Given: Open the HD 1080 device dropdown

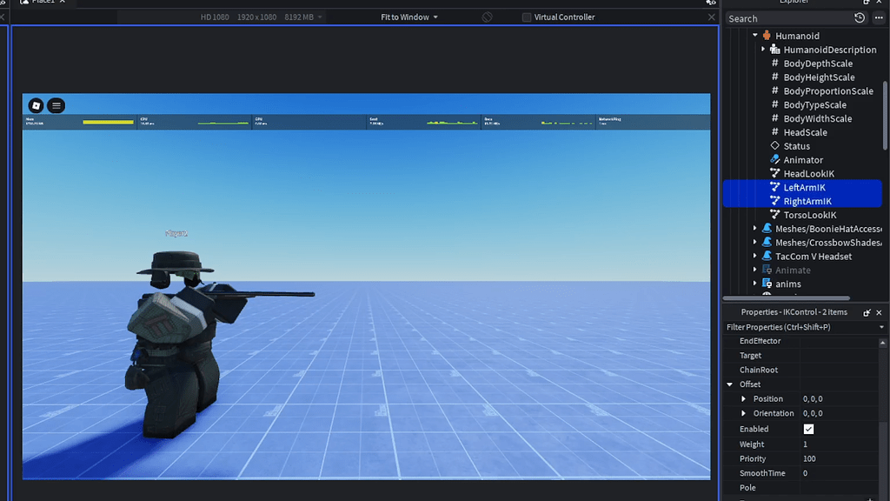Looking at the screenshot, I should point(261,17).
